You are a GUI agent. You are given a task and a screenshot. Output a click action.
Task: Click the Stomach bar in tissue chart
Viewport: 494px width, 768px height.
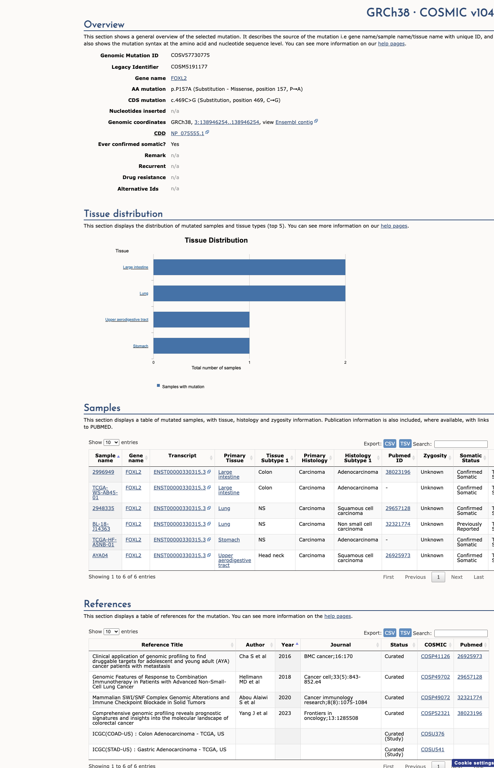tap(201, 346)
